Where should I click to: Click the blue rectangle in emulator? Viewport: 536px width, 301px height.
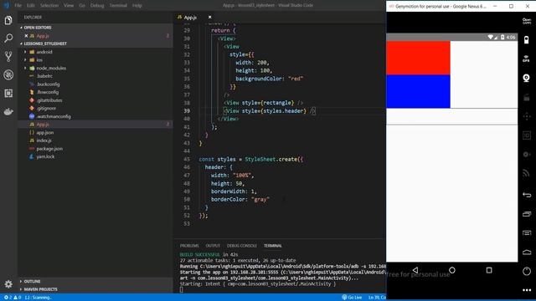pyautogui.click(x=418, y=91)
